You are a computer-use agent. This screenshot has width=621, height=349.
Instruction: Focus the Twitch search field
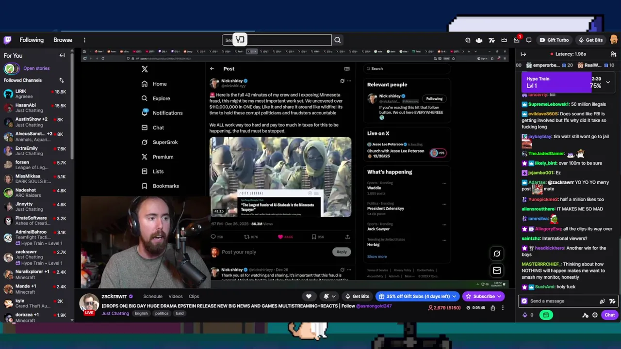pos(277,40)
